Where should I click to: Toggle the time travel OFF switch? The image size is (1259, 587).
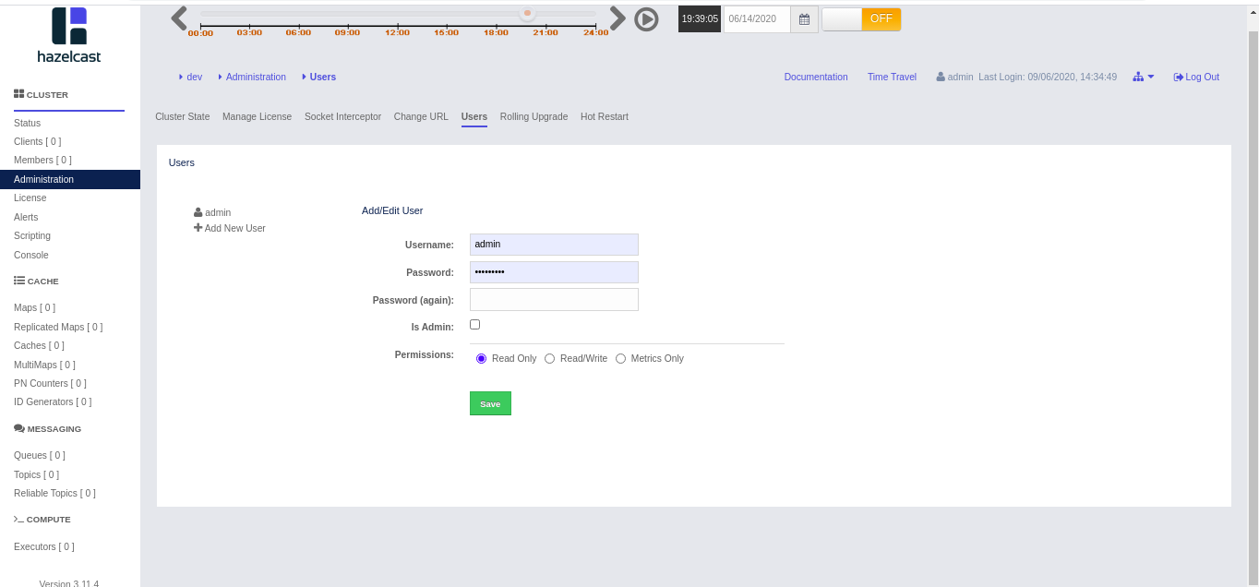[x=861, y=19]
